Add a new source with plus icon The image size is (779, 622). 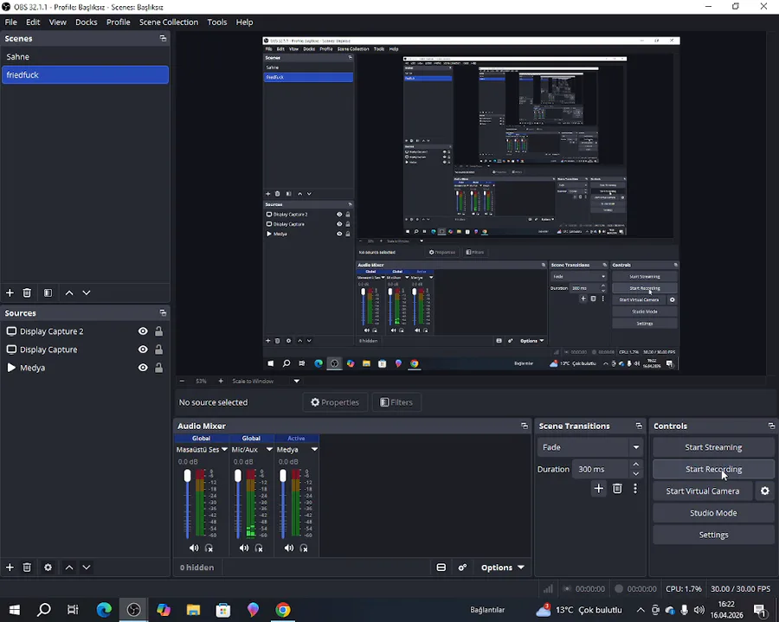coord(10,567)
